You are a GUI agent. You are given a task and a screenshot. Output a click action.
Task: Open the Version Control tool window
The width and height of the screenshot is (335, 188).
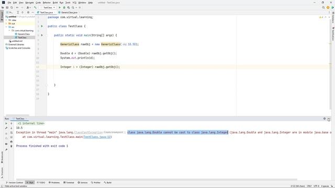pyautogui.click(x=14, y=183)
